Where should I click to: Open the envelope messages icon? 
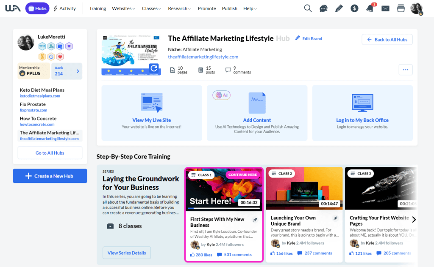pyautogui.click(x=385, y=8)
